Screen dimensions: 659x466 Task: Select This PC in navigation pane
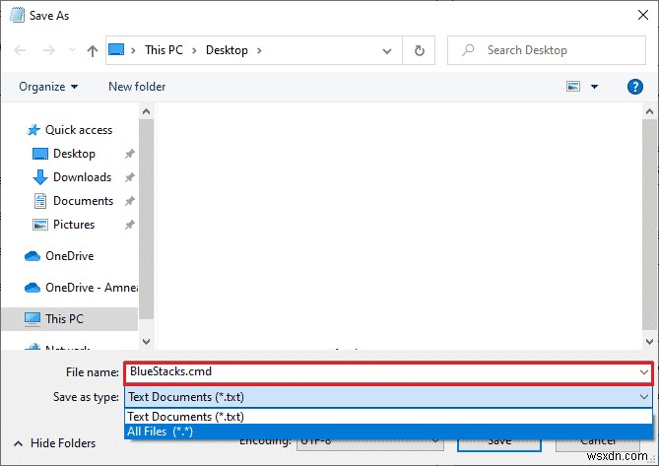click(64, 319)
